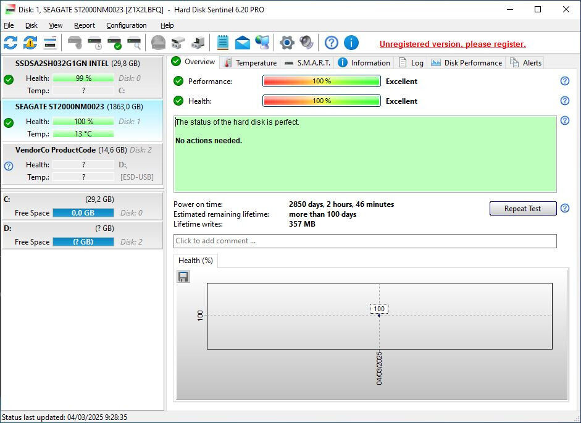The height and width of the screenshot is (423, 581).
Task: Open the Disk menu
Action: [31, 25]
